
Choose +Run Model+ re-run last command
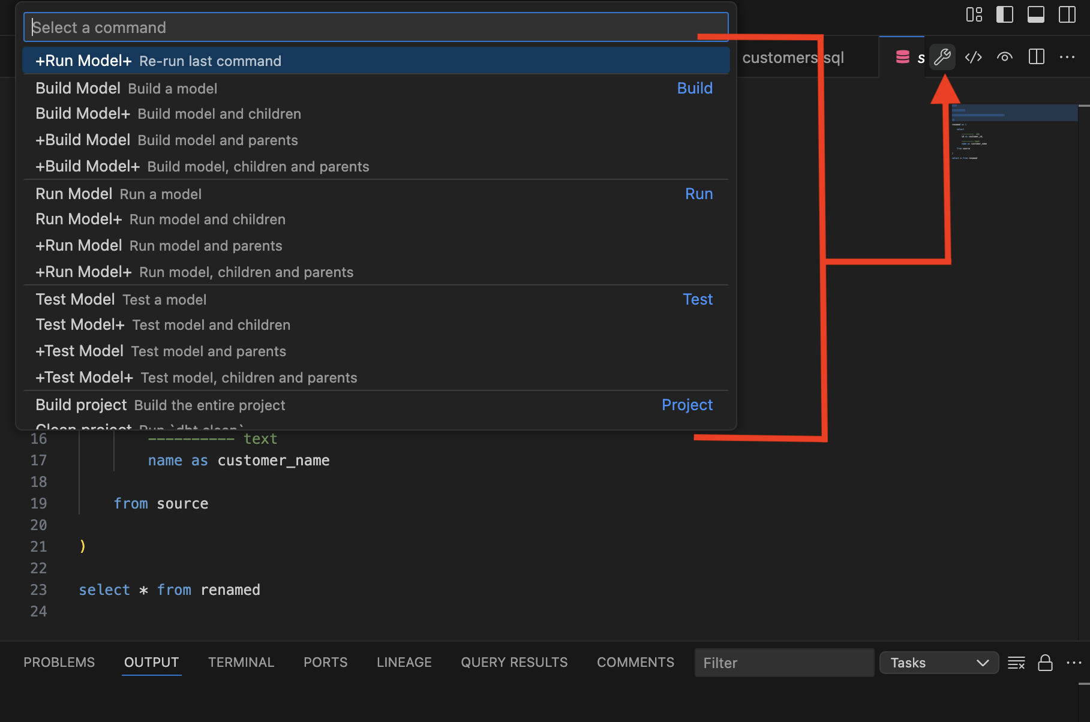coord(156,61)
